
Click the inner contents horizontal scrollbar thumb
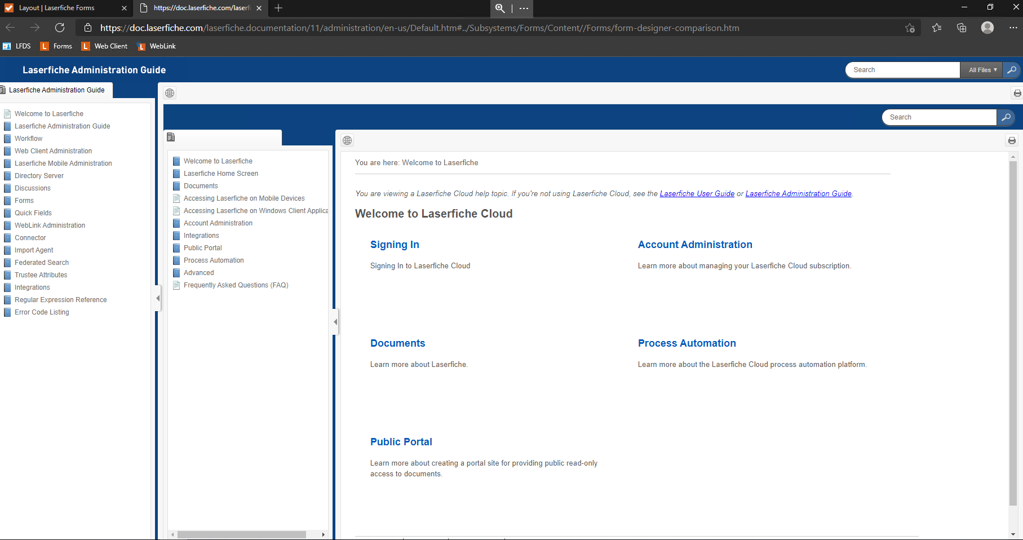[x=241, y=534]
